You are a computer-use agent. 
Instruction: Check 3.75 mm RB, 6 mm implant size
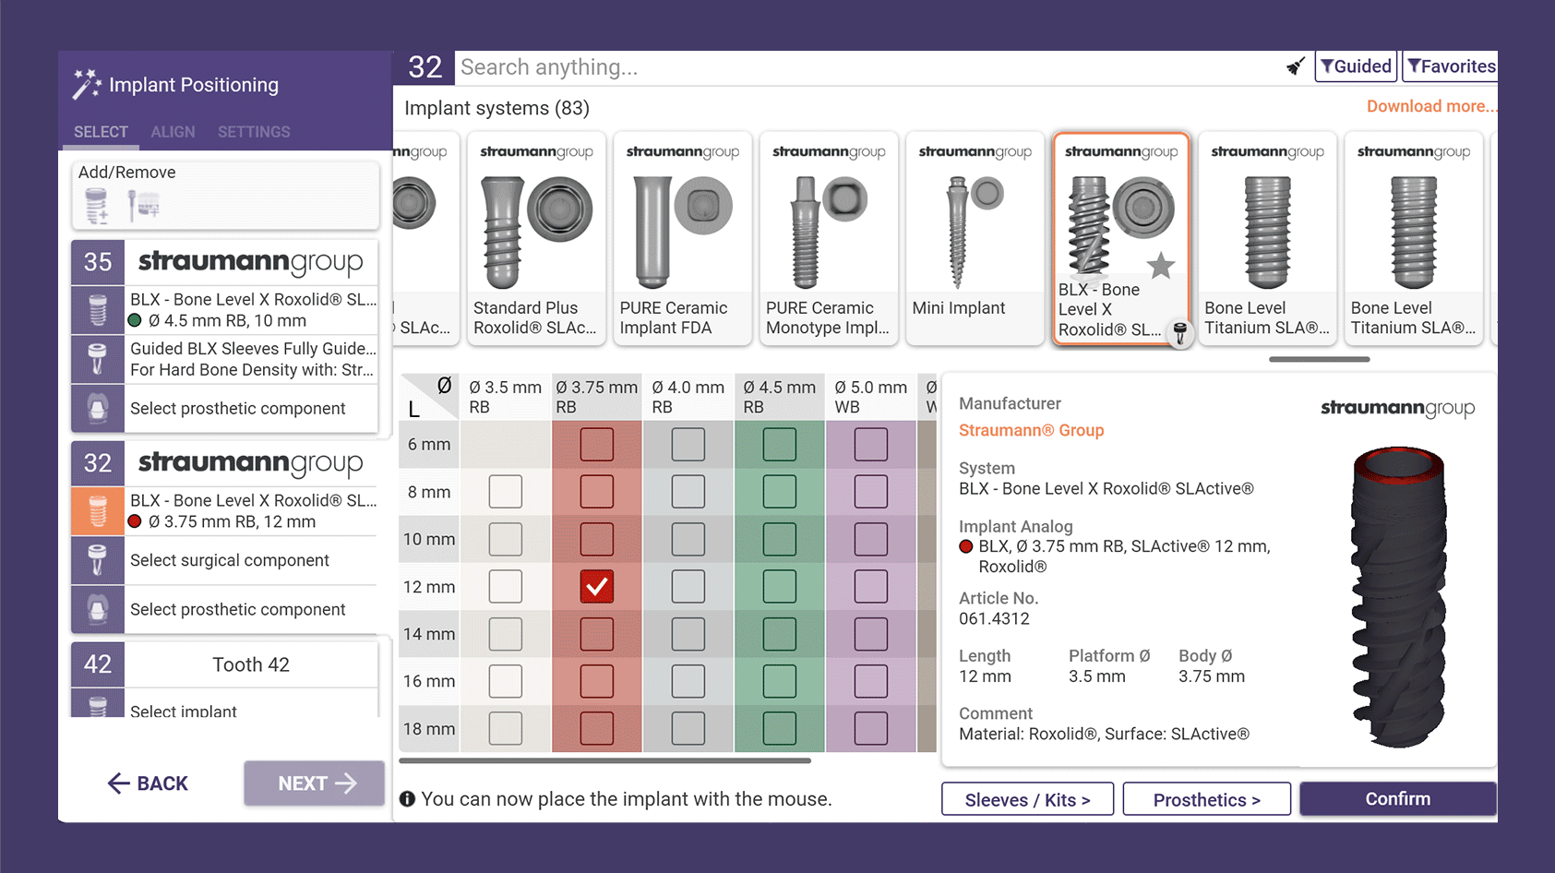(597, 444)
